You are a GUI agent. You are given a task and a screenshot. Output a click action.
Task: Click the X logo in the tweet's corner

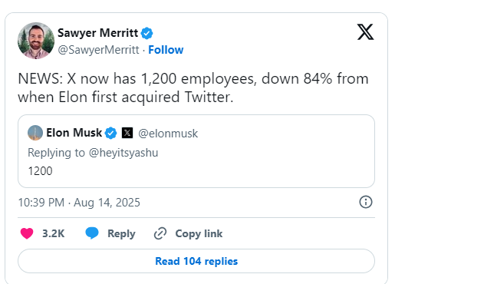pos(365,31)
